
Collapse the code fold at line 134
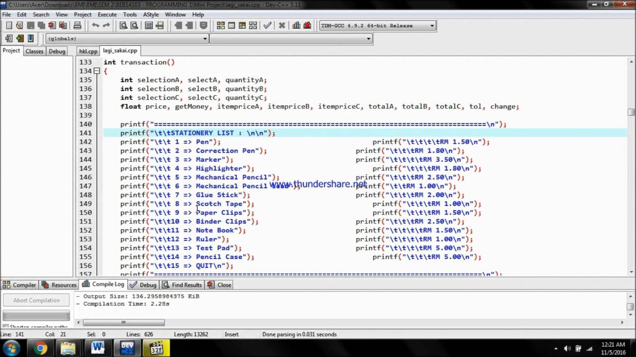[97, 71]
